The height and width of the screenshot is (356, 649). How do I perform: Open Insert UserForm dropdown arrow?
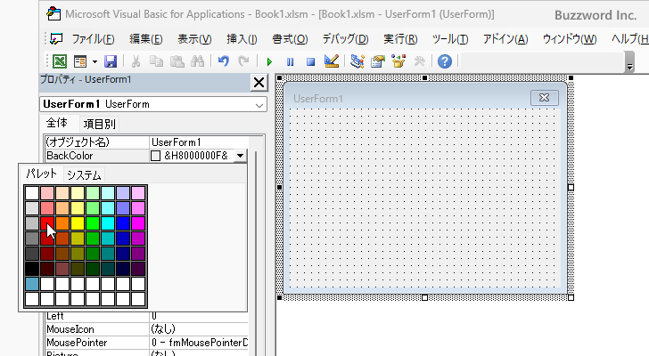(94, 61)
